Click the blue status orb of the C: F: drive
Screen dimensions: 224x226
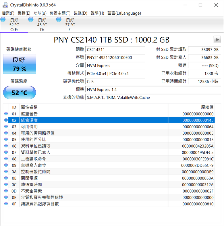(x=3, y=19)
